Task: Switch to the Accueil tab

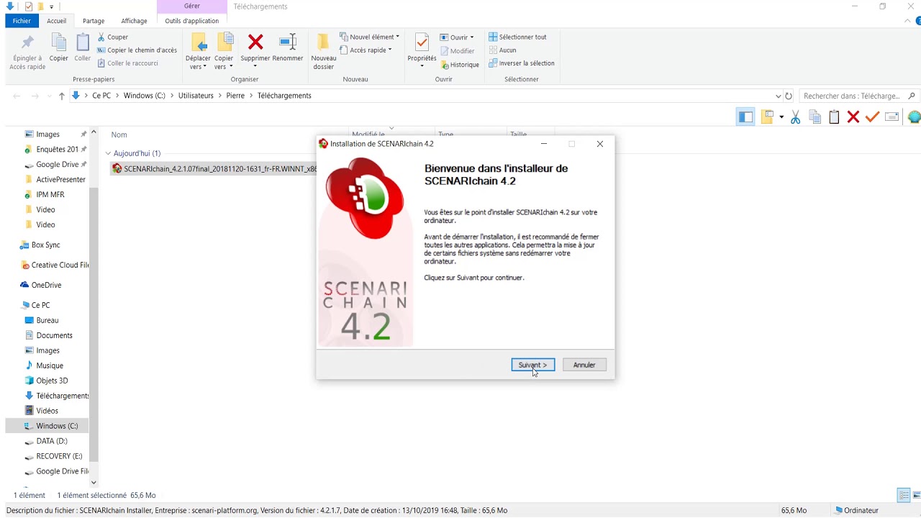Action: tap(56, 21)
